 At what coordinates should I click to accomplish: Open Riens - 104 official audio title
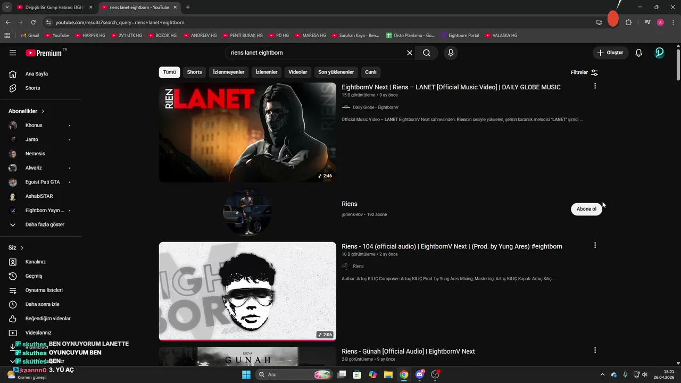coord(452,246)
